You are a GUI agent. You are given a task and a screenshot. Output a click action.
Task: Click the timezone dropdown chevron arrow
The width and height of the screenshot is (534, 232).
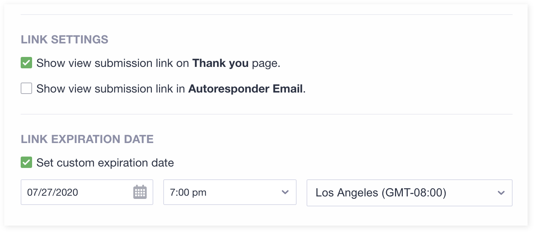[501, 193]
